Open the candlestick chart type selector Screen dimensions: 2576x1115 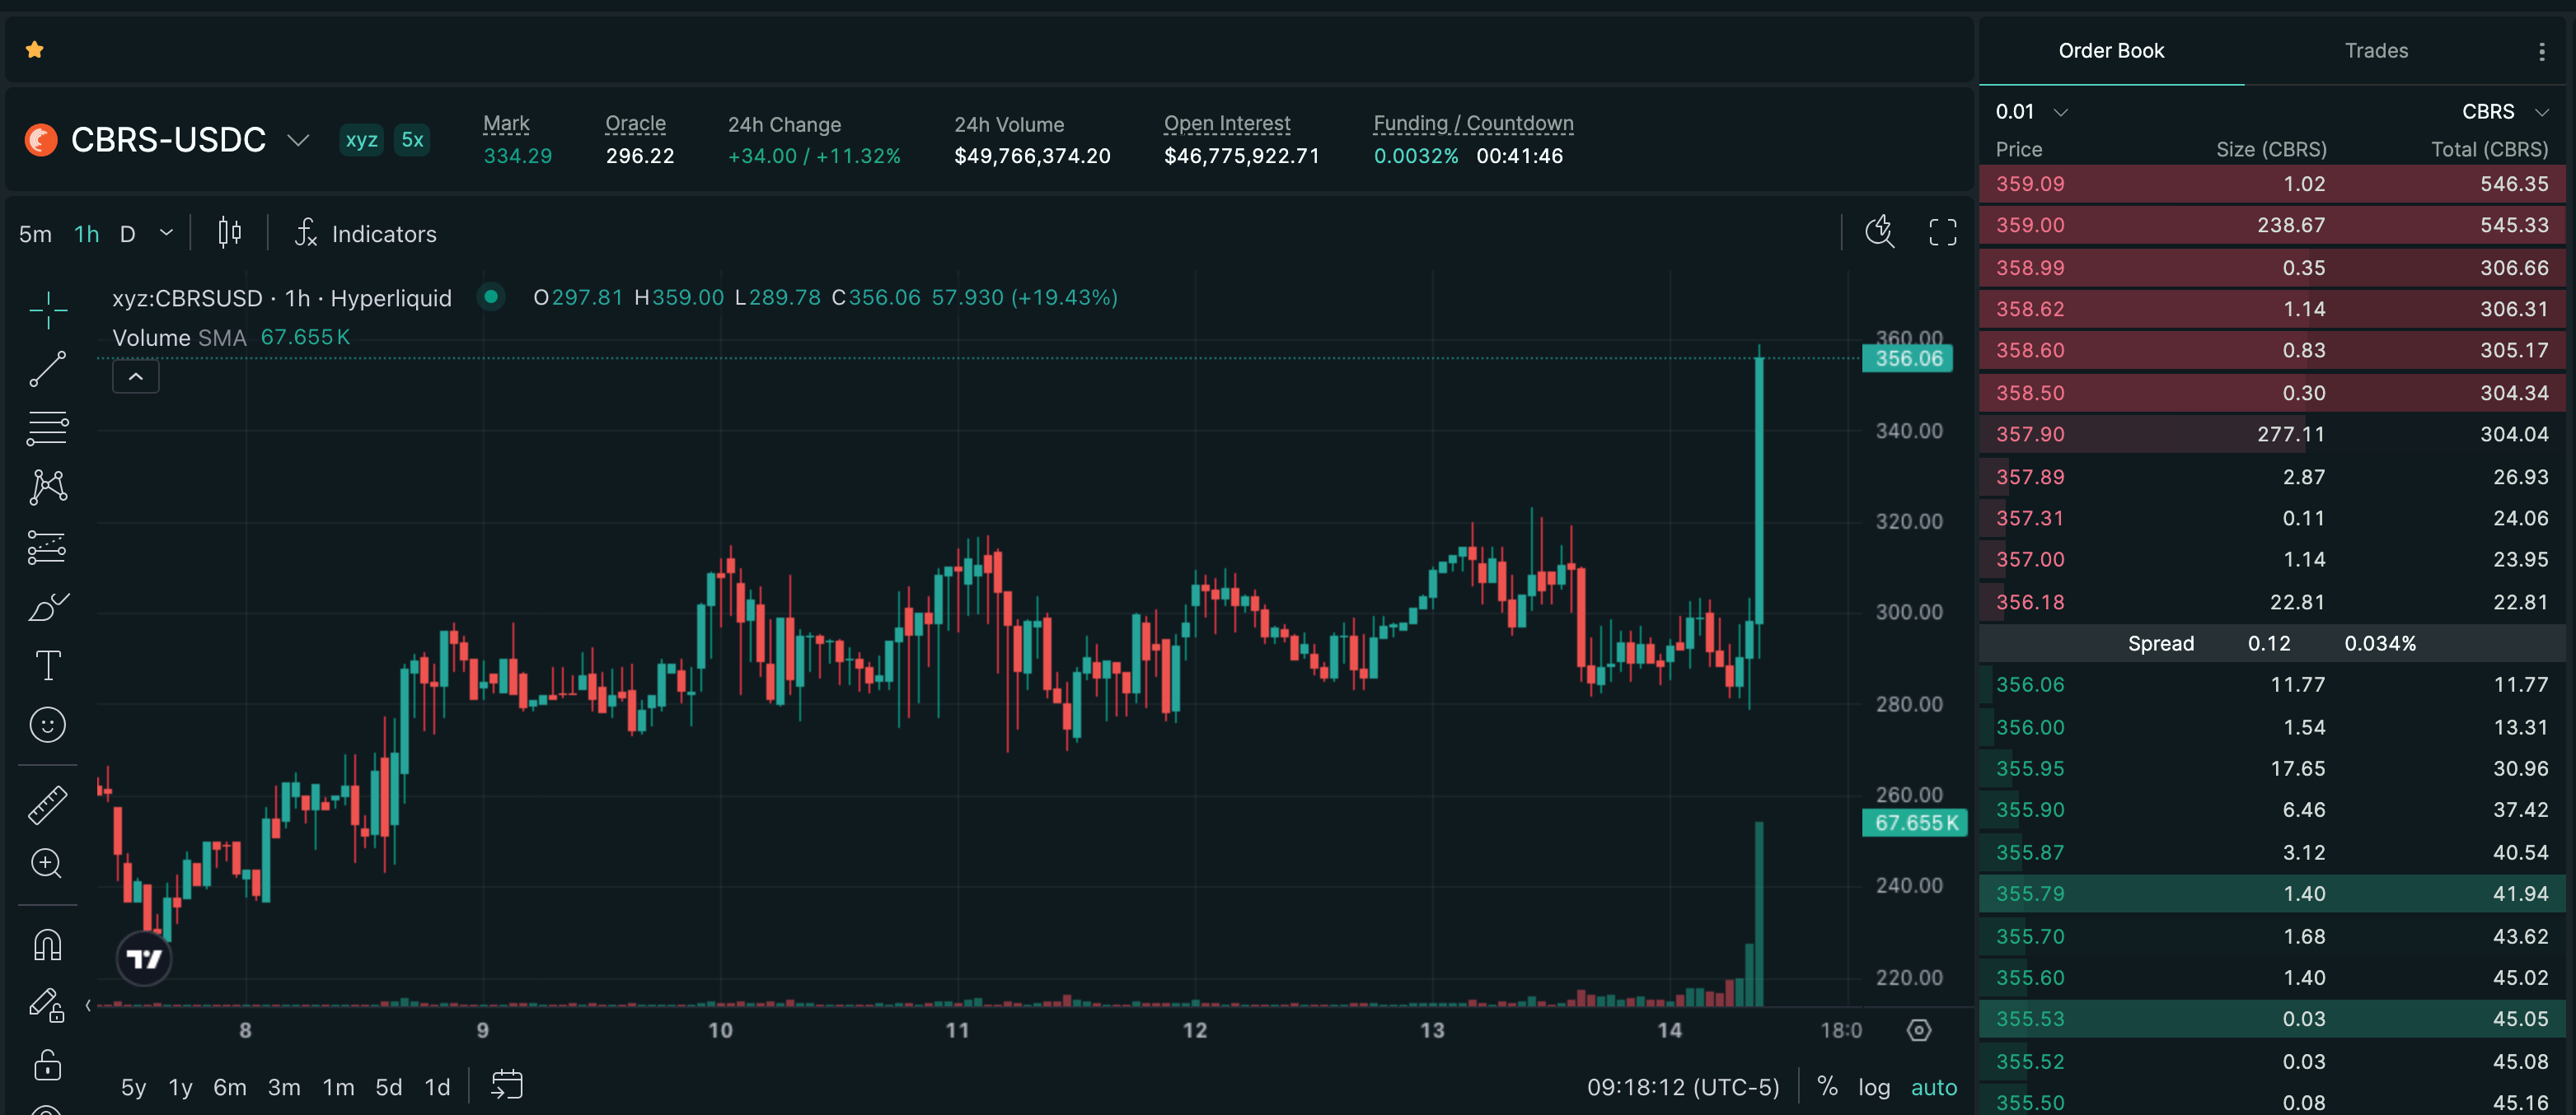point(229,233)
